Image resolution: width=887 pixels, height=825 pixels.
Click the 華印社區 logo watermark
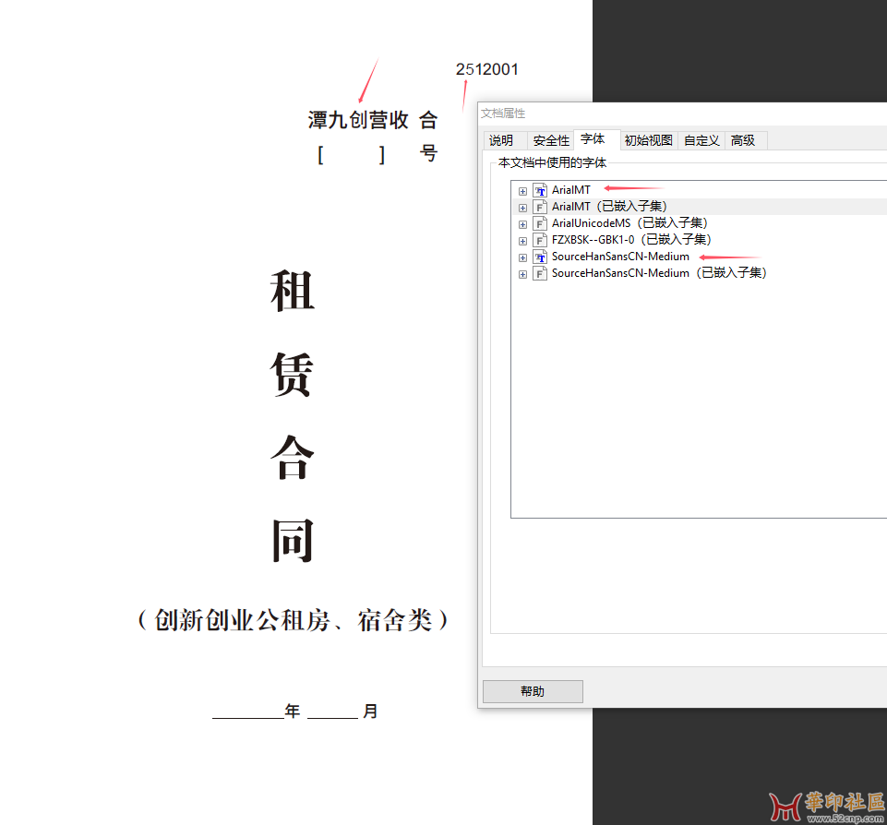click(827, 805)
